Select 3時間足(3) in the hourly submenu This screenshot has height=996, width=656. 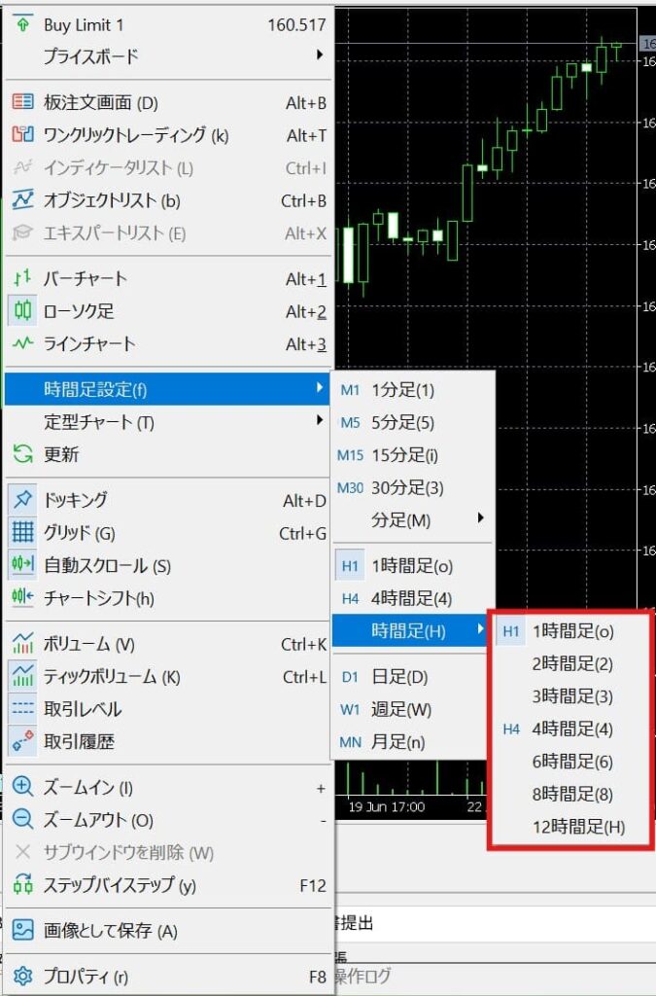point(572,696)
